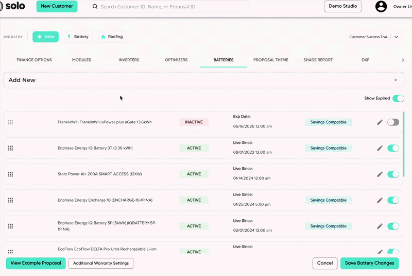Select the Solar industry button
The width and height of the screenshot is (412, 276).
point(45,37)
